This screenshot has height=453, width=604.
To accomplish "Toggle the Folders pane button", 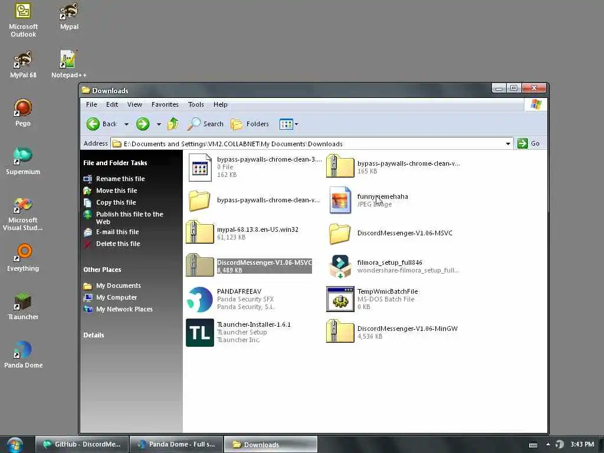I will (x=250, y=124).
